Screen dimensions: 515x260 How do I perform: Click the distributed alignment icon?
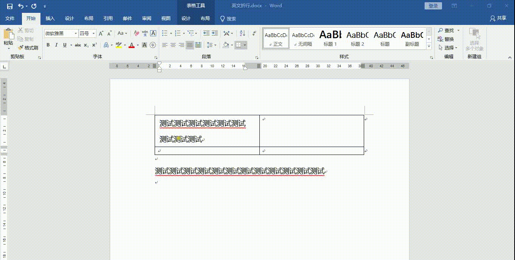[198, 45]
